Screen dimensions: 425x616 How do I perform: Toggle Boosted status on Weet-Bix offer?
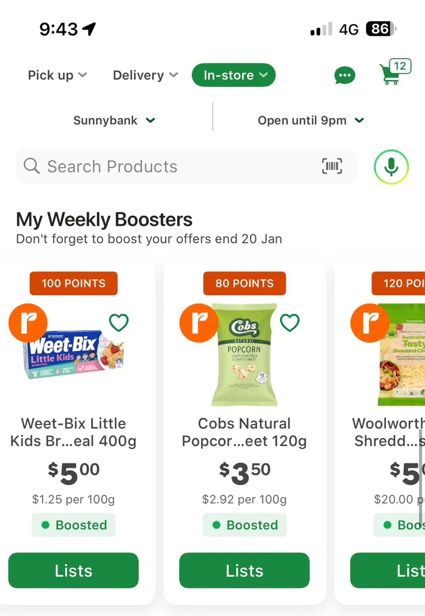(74, 525)
